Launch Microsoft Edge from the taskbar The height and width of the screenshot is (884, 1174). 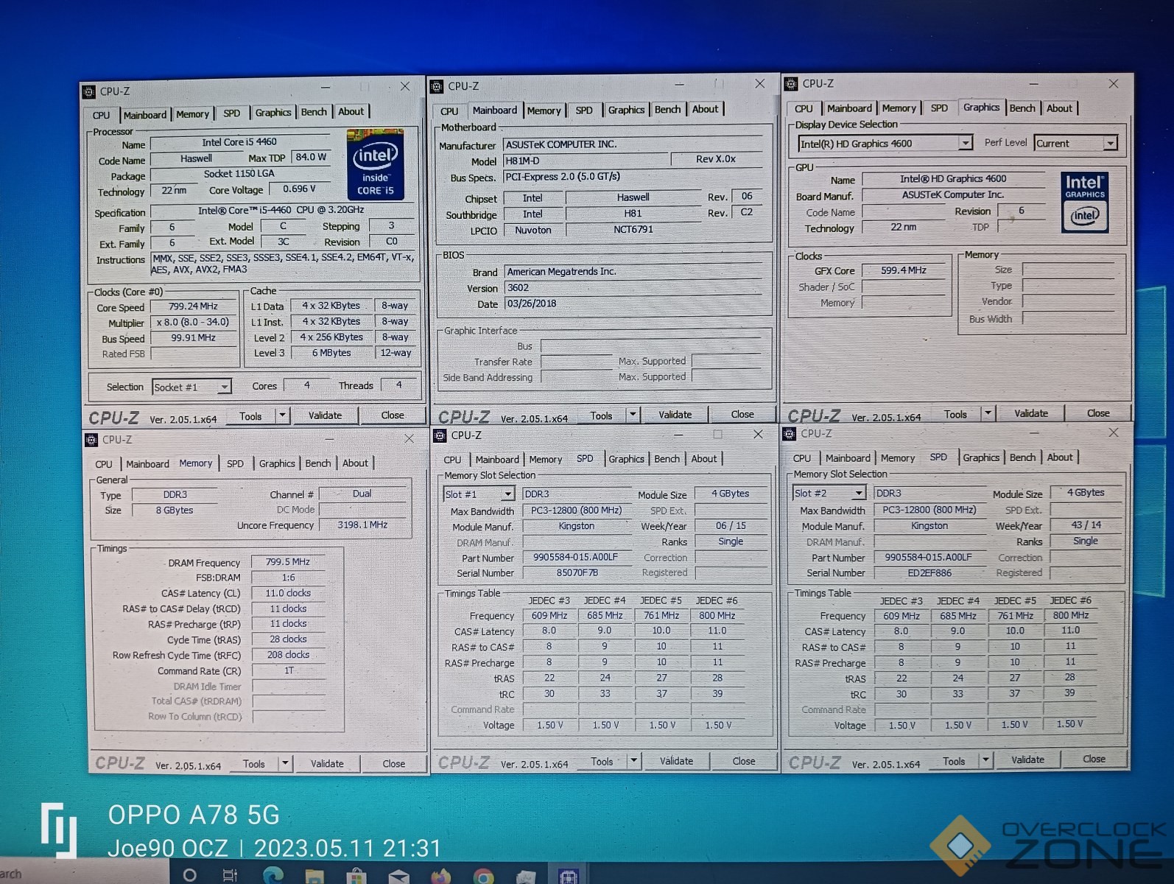tap(273, 874)
